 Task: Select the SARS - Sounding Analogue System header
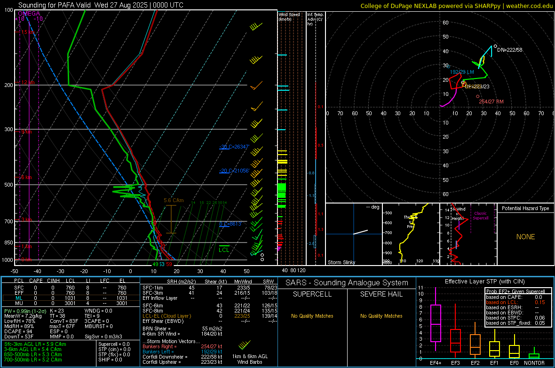coord(347,283)
